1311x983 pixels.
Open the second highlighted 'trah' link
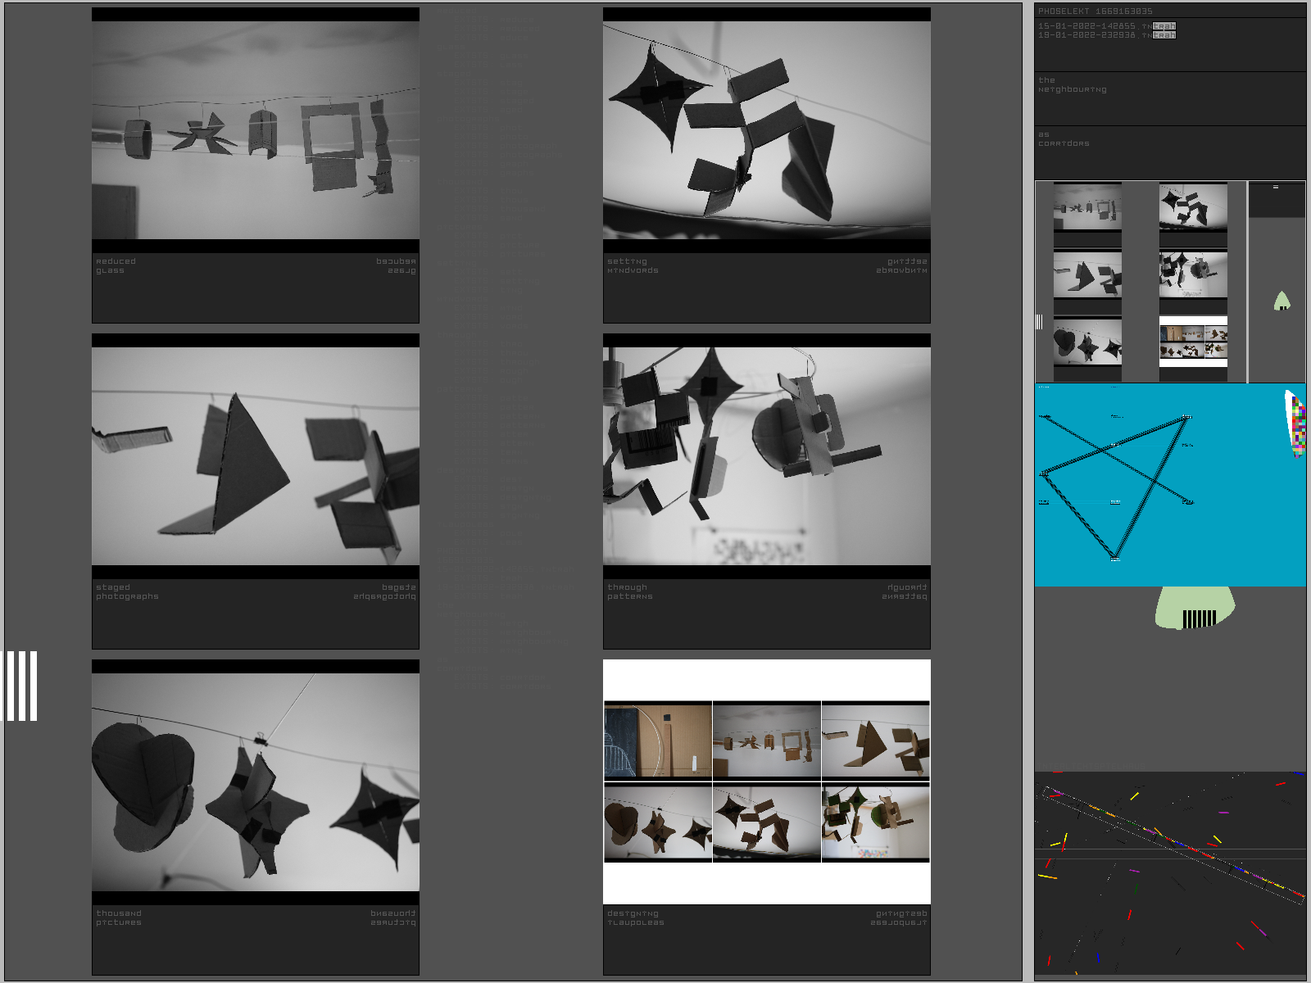click(x=1164, y=35)
